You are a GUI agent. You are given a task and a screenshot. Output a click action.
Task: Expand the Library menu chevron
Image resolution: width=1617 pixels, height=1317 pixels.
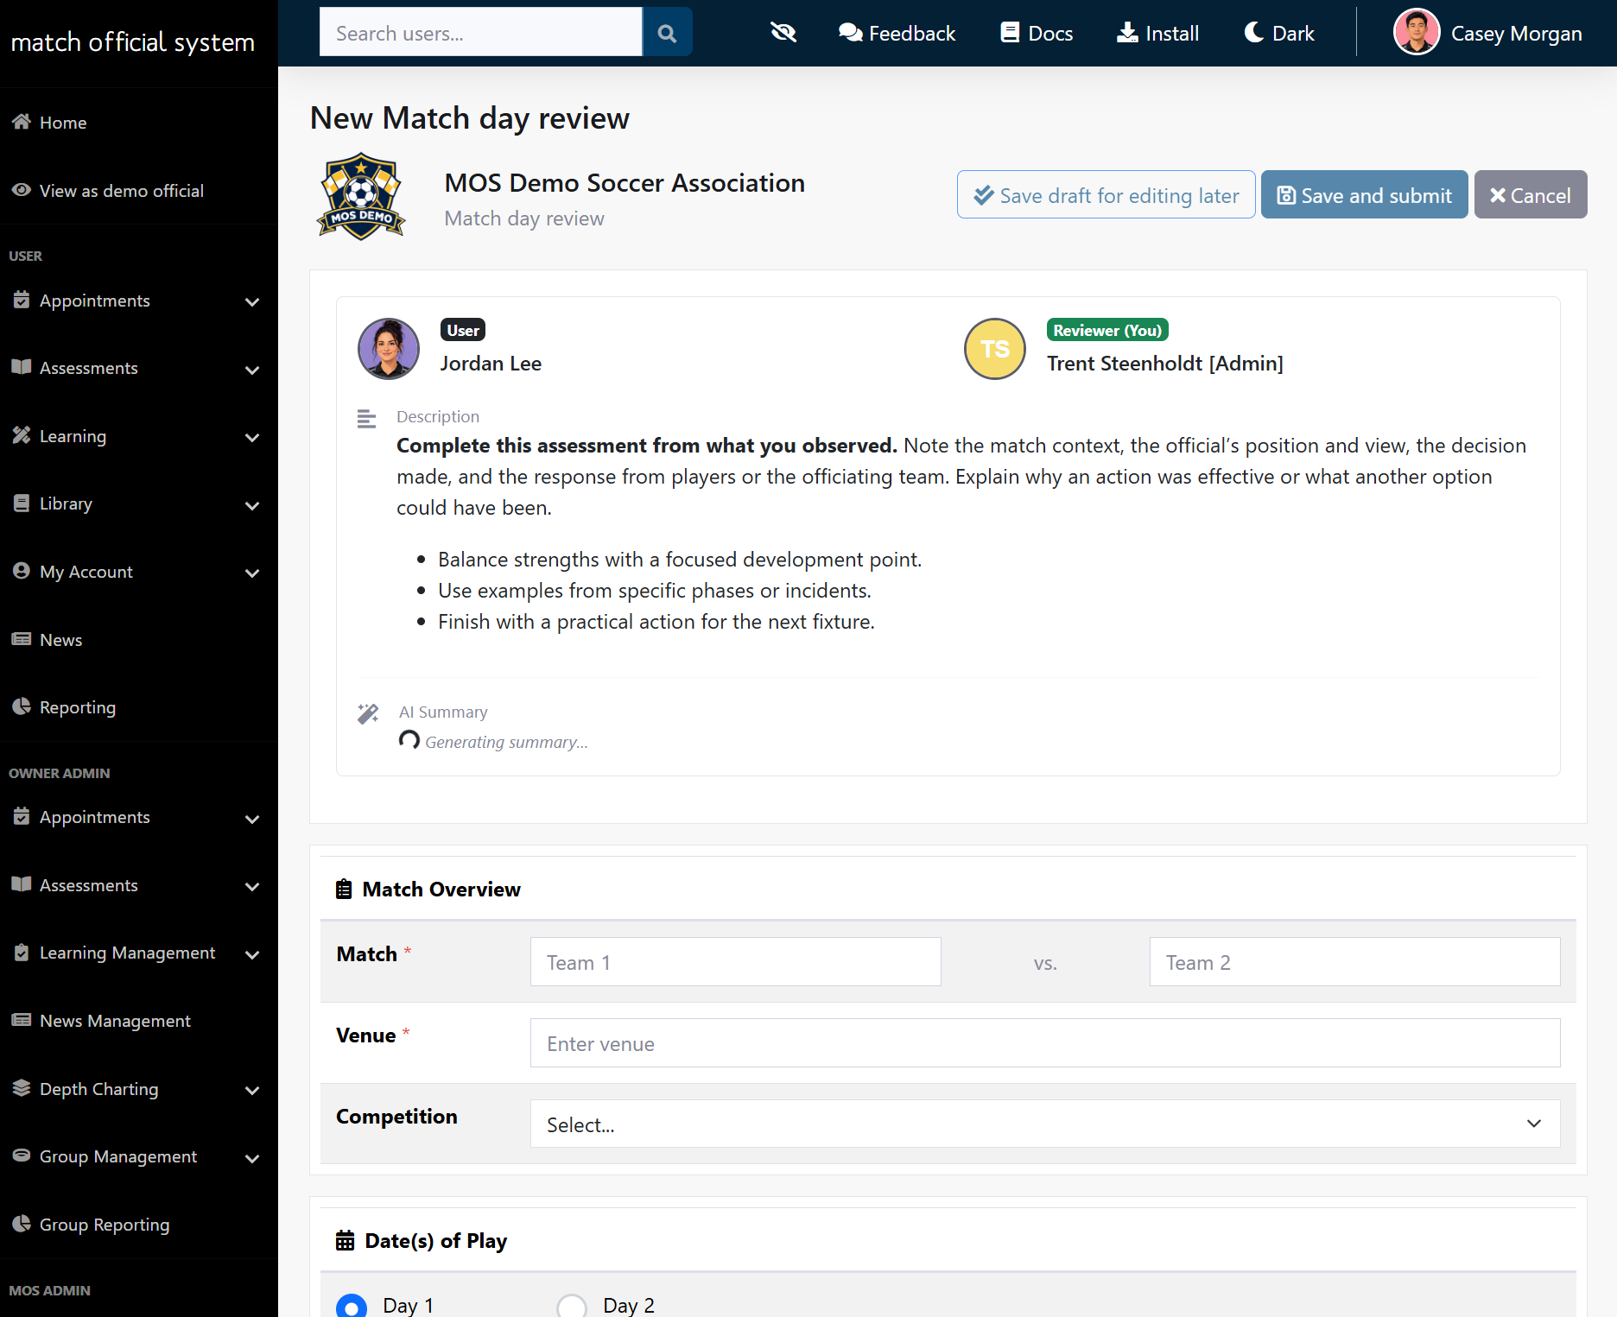pyautogui.click(x=252, y=505)
